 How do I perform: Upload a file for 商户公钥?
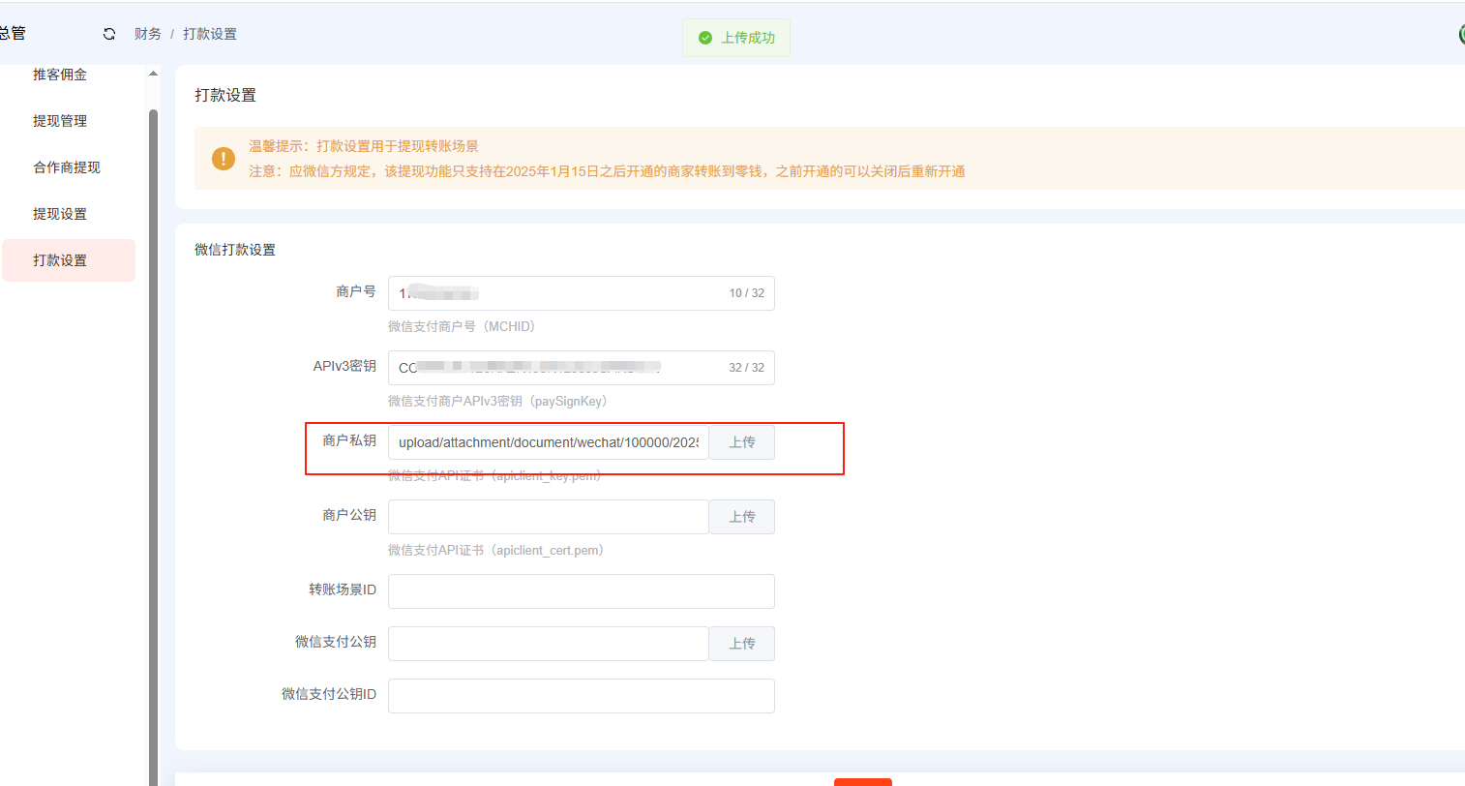tap(742, 517)
